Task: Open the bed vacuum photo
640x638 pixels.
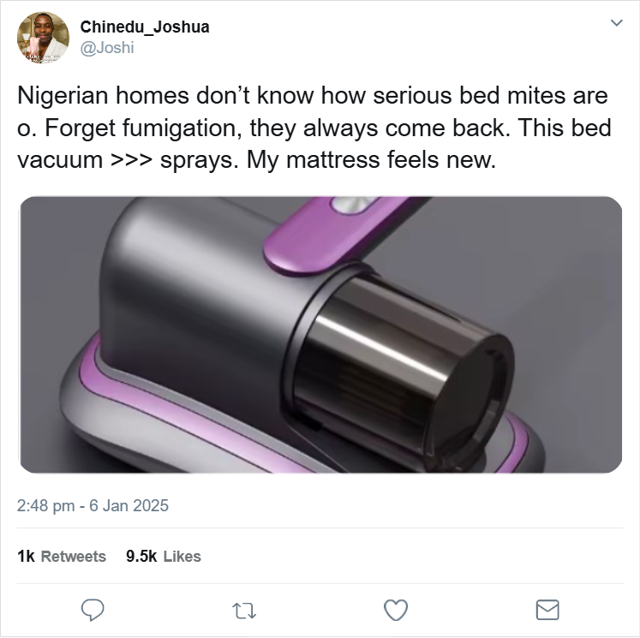Action: point(320,335)
